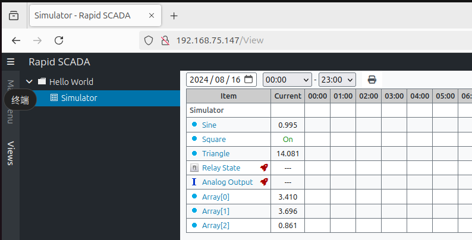
Task: Click the Hello World folder icon
Action: click(42, 81)
